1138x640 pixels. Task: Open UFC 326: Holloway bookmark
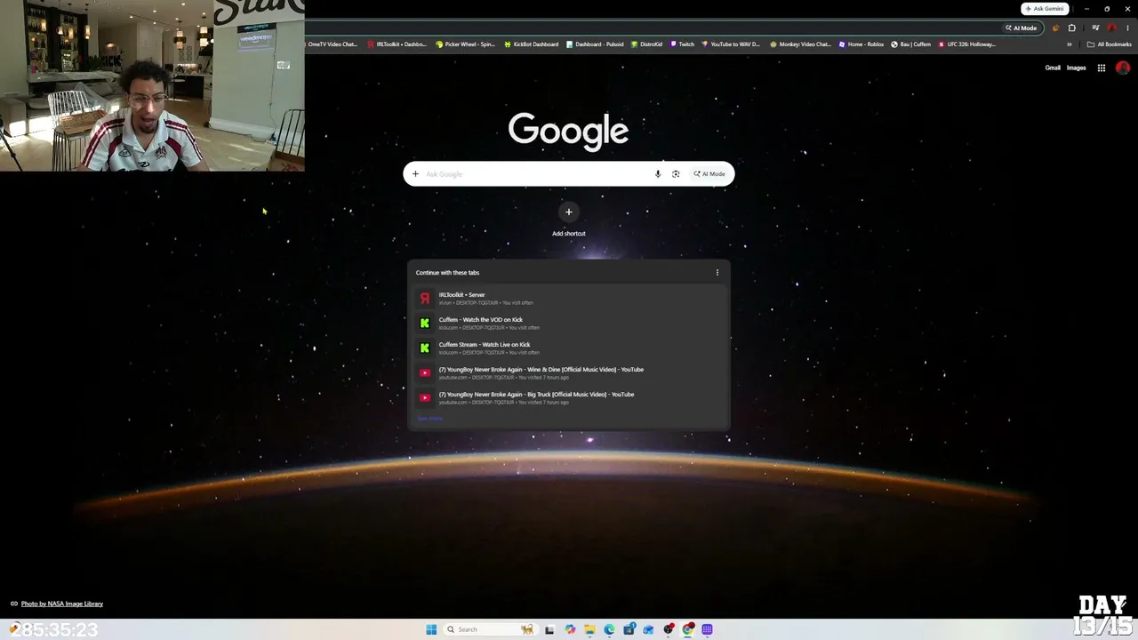pyautogui.click(x=966, y=44)
